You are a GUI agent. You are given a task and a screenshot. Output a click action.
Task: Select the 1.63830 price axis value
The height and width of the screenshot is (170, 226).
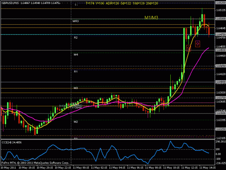221,92
